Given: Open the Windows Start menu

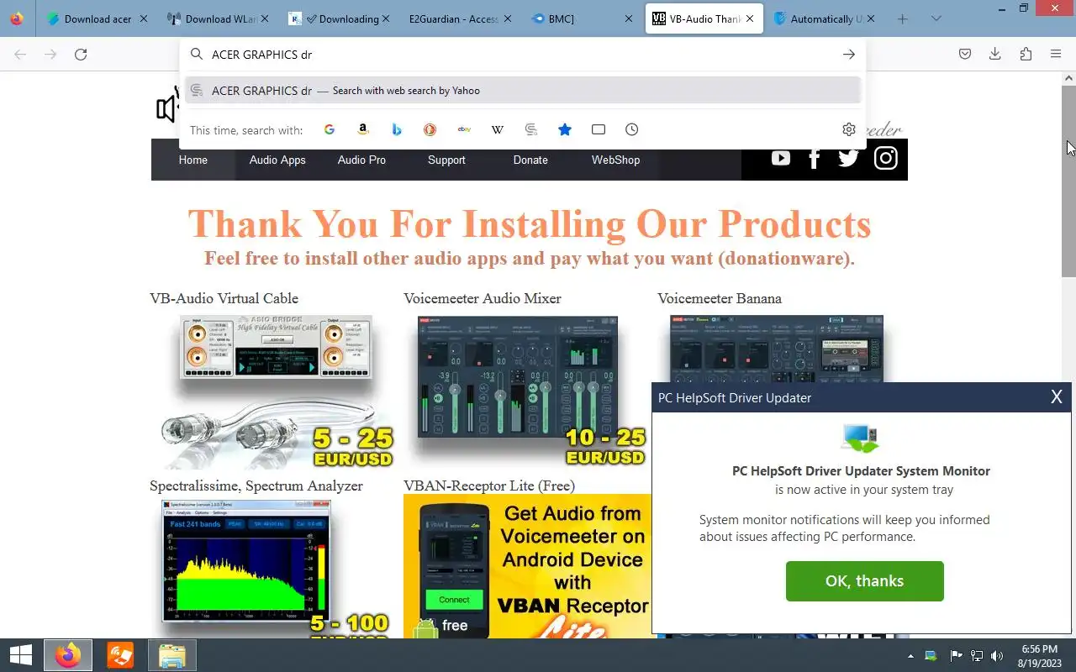Looking at the screenshot, I should point(21,655).
